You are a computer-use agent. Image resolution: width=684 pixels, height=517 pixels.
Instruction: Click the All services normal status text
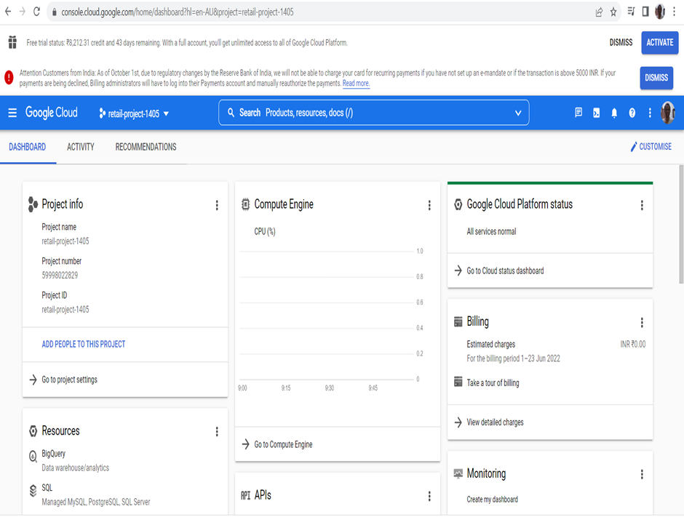point(491,231)
